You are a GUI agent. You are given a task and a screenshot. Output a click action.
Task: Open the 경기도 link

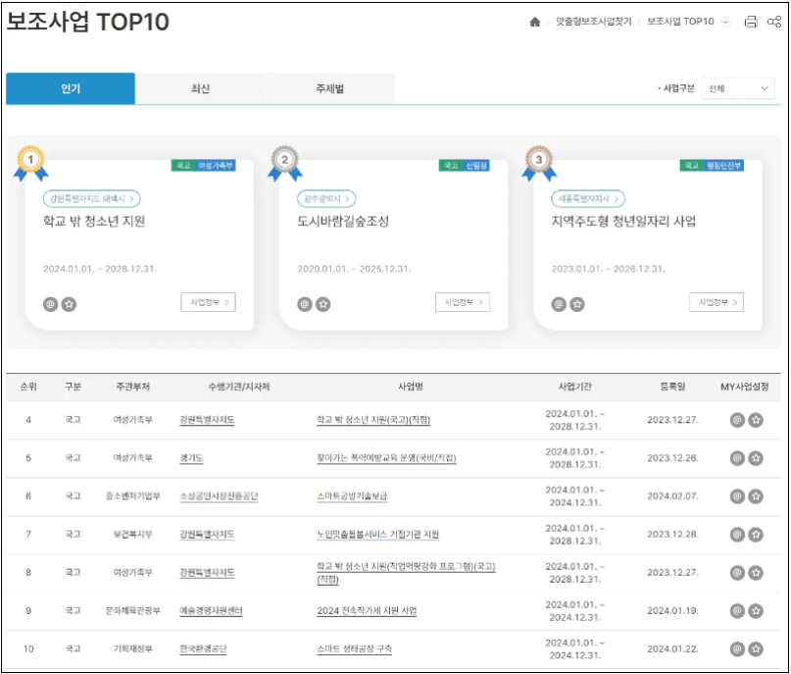click(x=191, y=458)
